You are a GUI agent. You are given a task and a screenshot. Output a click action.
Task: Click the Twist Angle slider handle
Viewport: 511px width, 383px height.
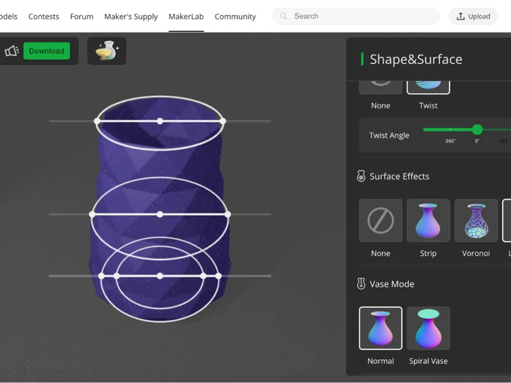[477, 130]
